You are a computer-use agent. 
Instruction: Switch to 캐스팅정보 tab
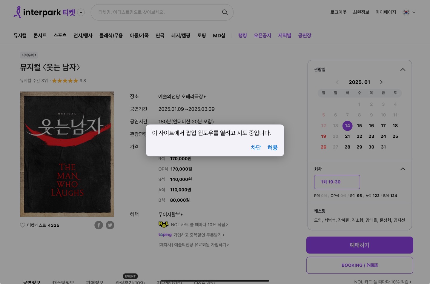pyautogui.click(x=63, y=282)
